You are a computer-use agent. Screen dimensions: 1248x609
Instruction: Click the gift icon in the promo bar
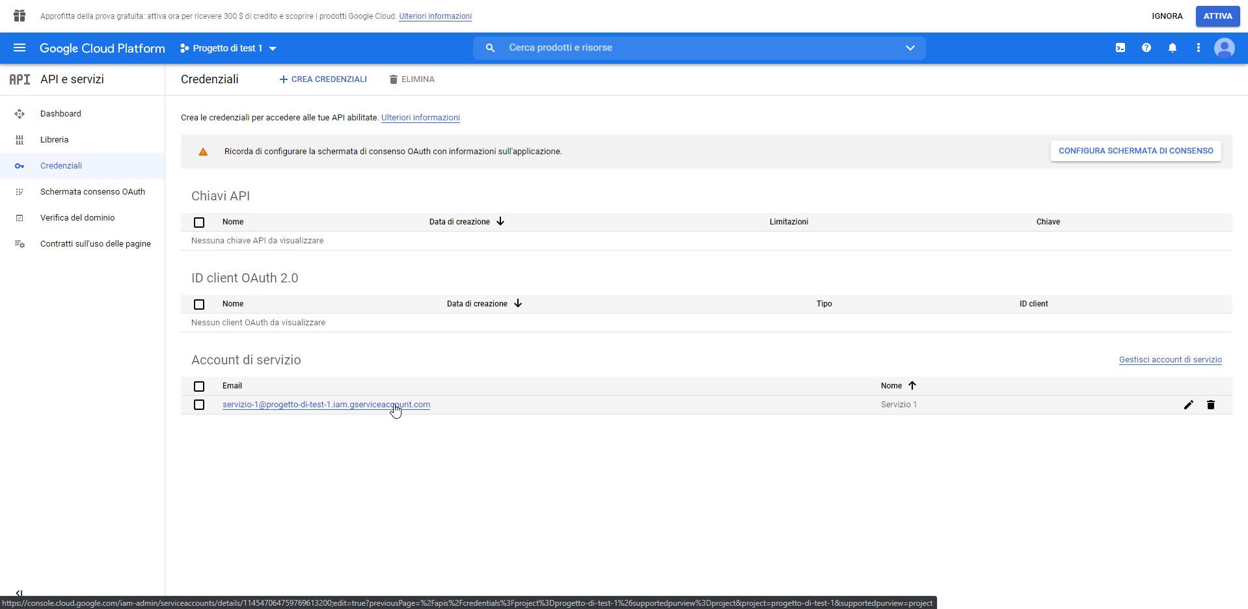click(20, 16)
